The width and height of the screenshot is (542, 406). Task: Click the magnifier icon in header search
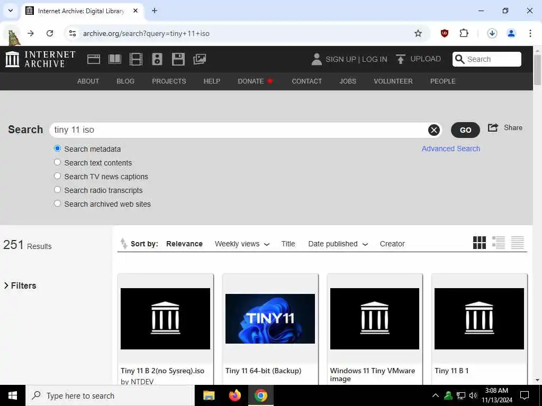459,59
